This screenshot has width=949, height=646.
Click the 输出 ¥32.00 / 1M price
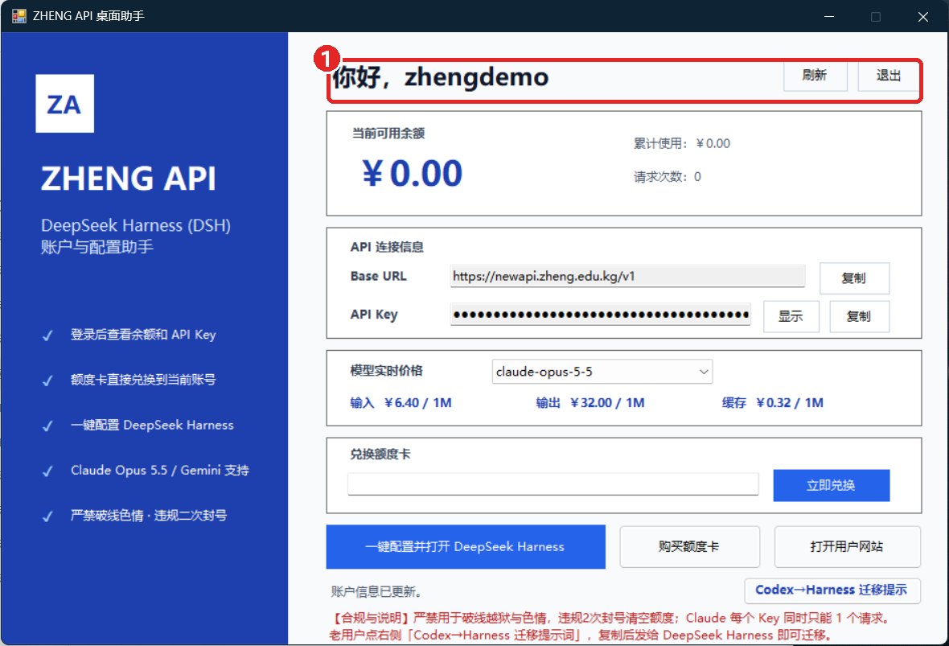[x=590, y=403]
